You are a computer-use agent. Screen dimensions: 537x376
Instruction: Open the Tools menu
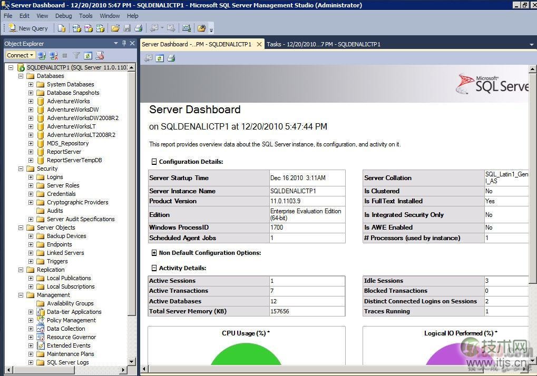click(x=85, y=16)
